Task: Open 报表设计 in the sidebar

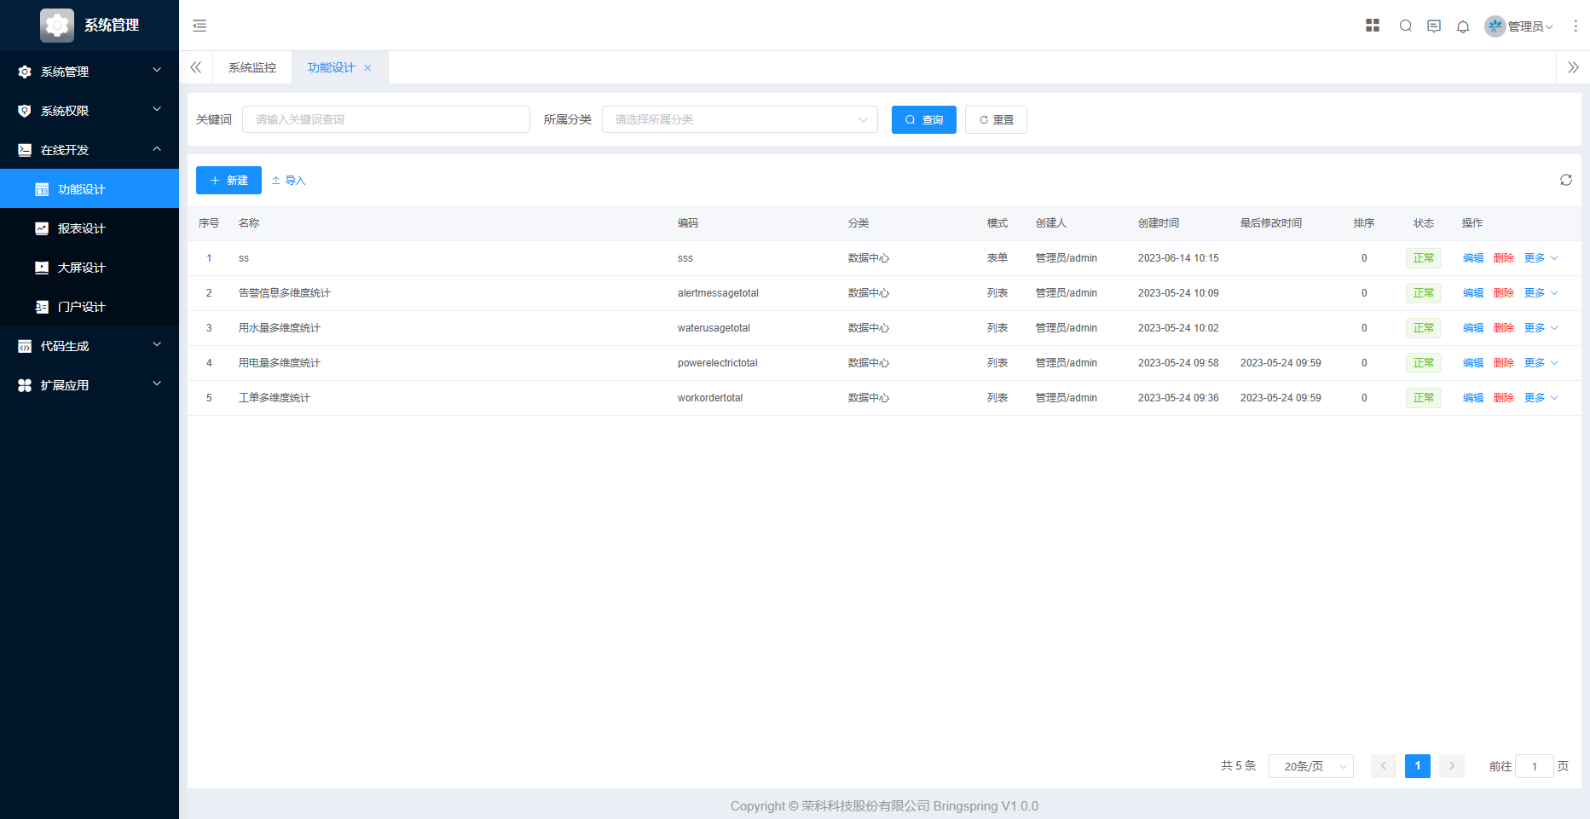Action: (81, 228)
